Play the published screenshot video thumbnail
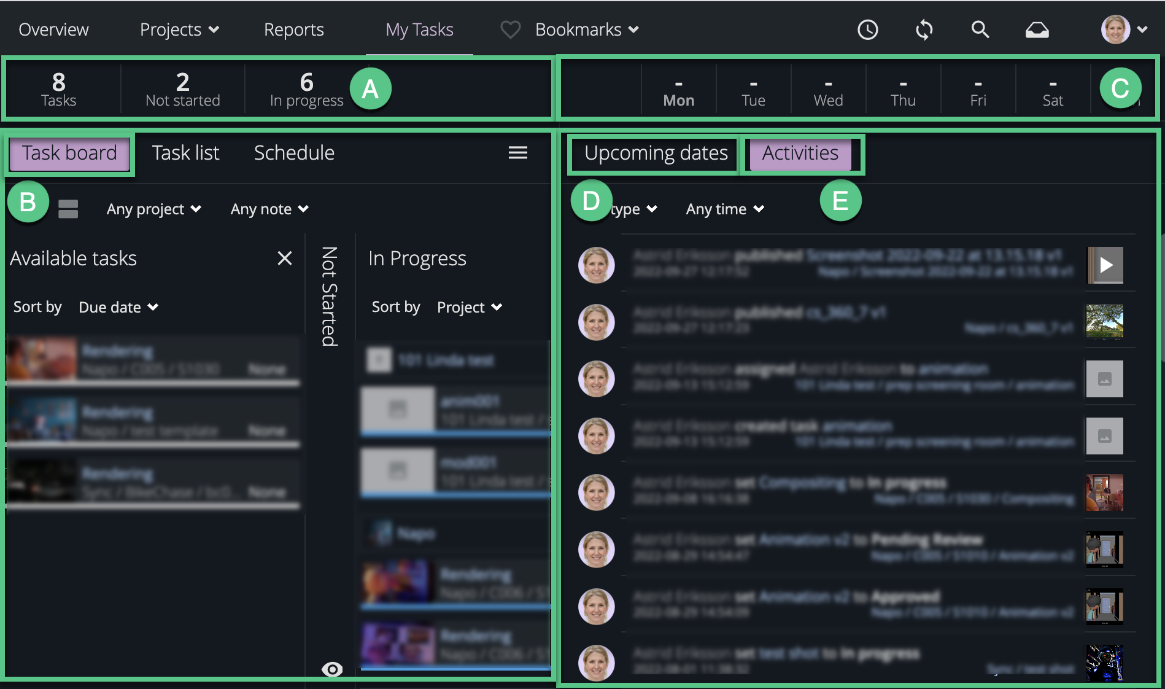The image size is (1165, 689). (x=1105, y=265)
